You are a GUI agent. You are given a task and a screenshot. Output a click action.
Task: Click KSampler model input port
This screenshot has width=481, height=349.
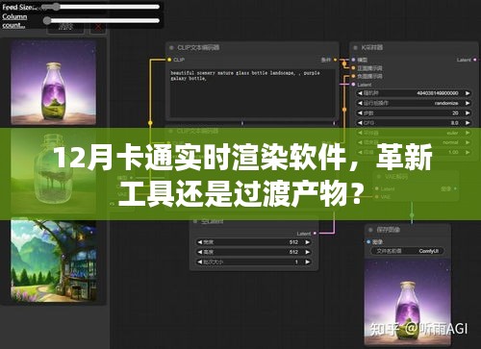click(x=353, y=60)
